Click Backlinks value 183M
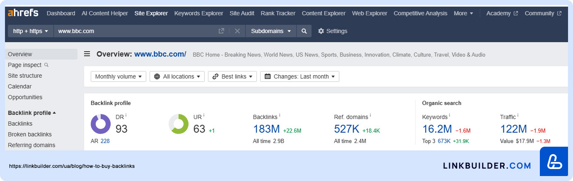 pos(266,129)
